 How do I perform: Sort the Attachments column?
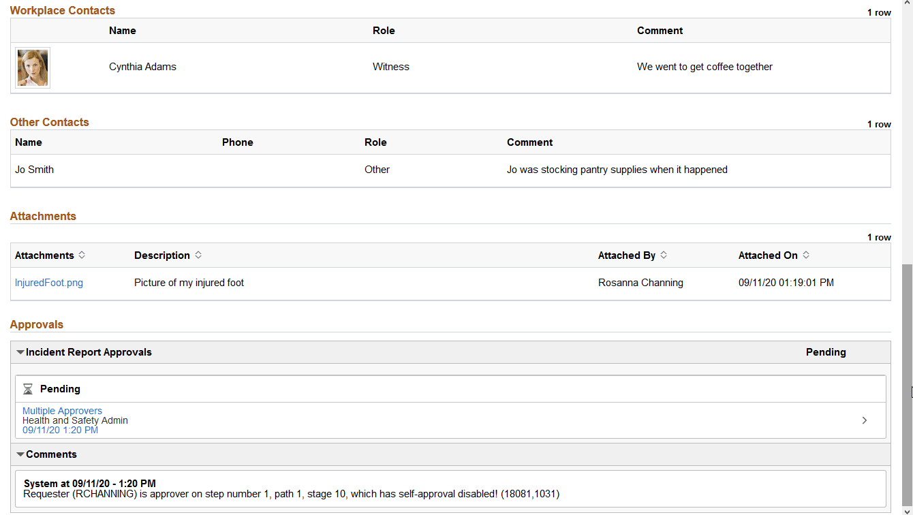tap(82, 255)
